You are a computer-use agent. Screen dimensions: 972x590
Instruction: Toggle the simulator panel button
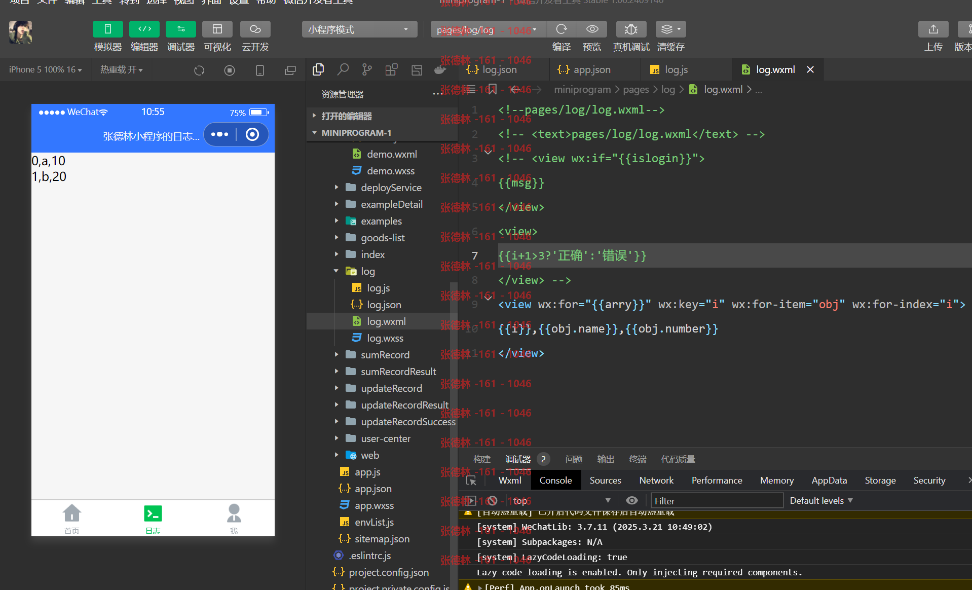[107, 29]
